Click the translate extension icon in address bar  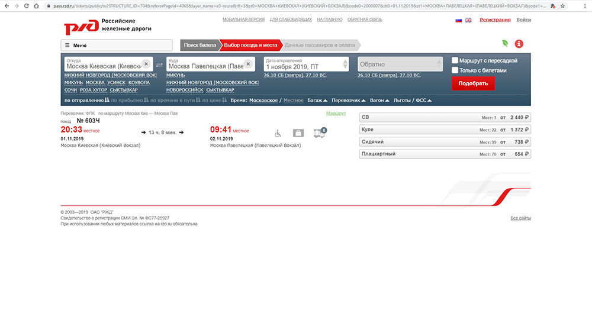click(x=553, y=6)
